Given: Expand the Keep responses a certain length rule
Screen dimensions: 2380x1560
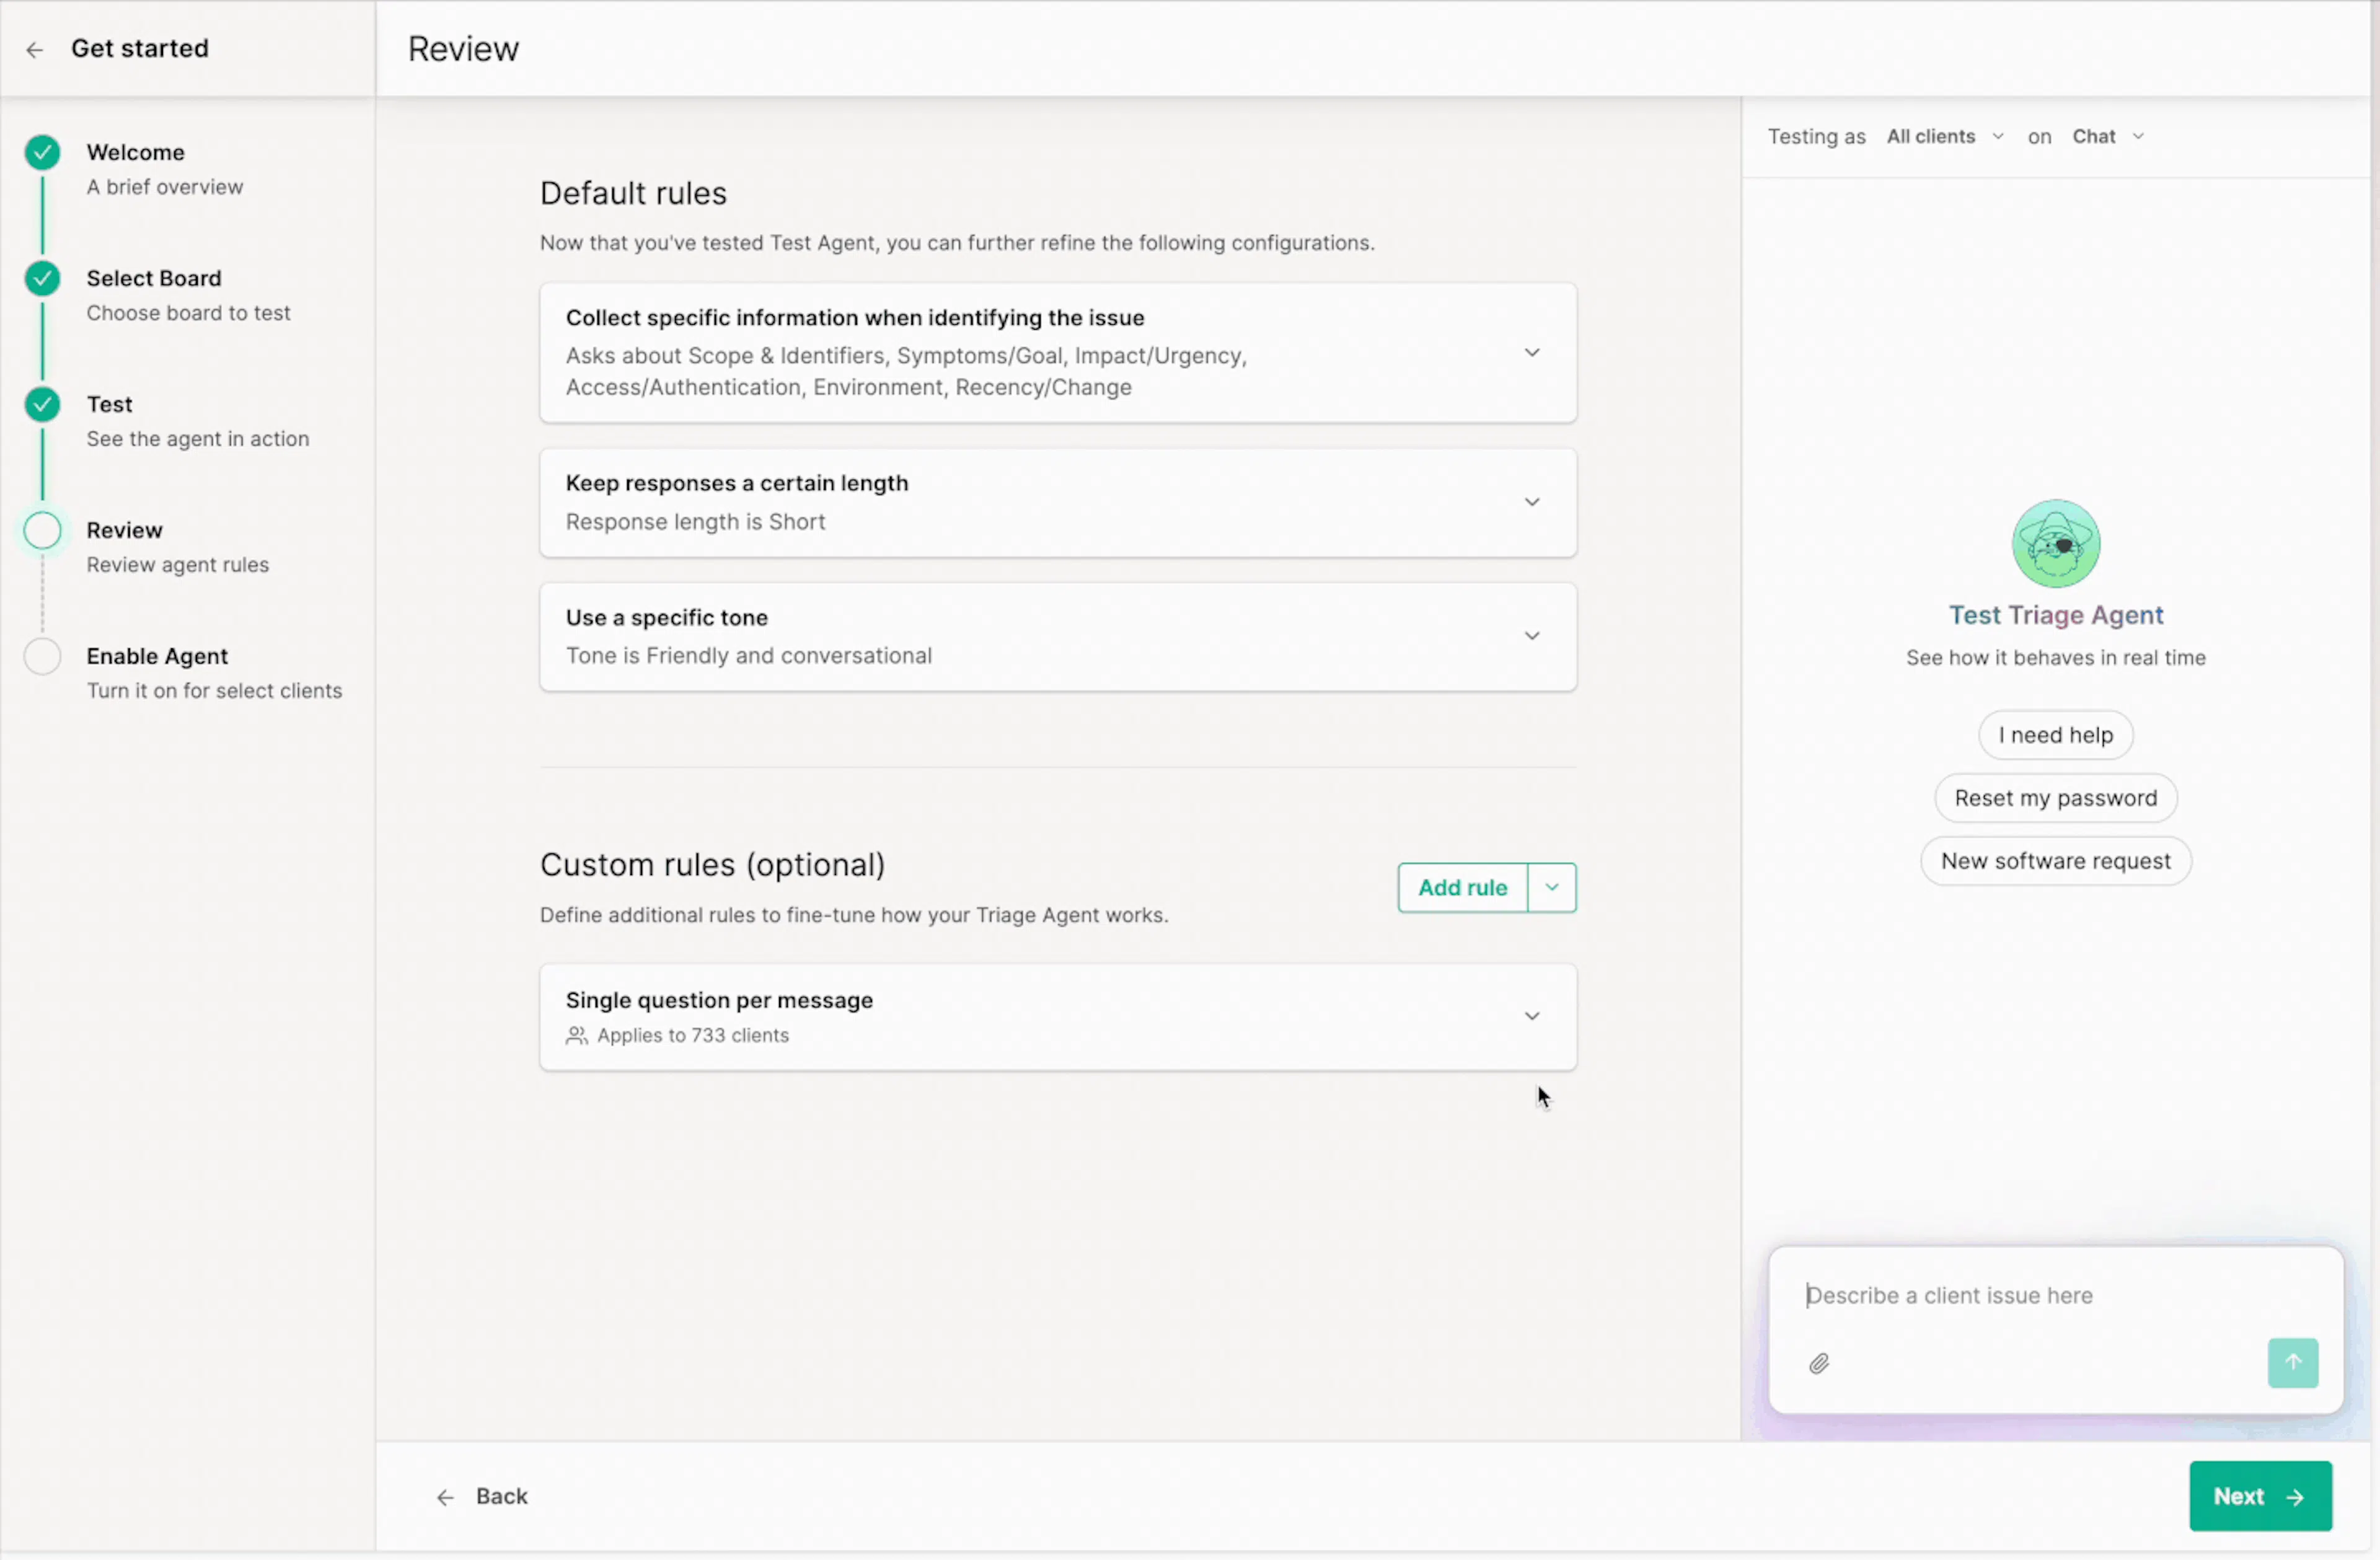Looking at the screenshot, I should pyautogui.click(x=1531, y=501).
